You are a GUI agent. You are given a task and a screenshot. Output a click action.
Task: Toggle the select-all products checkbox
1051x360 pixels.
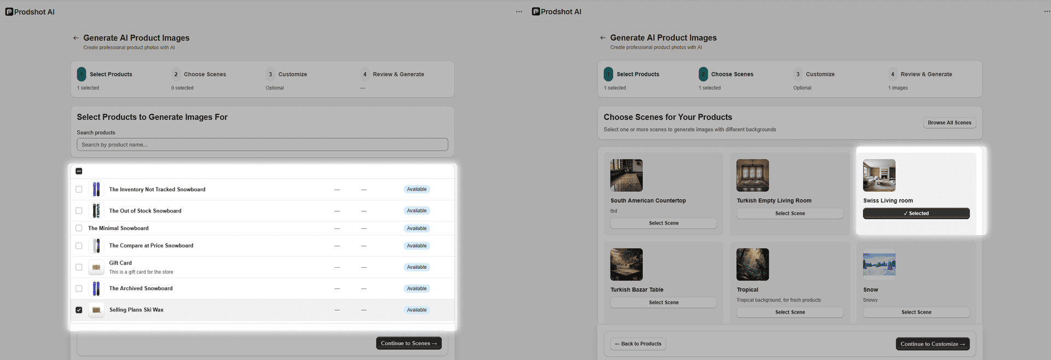pyautogui.click(x=79, y=171)
